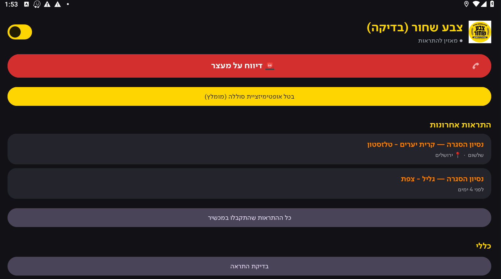The image size is (501, 279).
Task: Tap the צבע שחור app logo
Action: click(480, 32)
